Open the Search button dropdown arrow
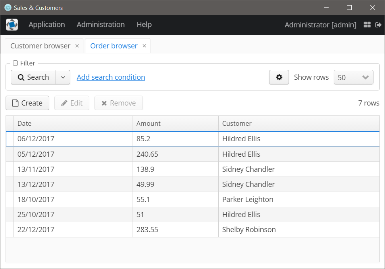 (63, 77)
